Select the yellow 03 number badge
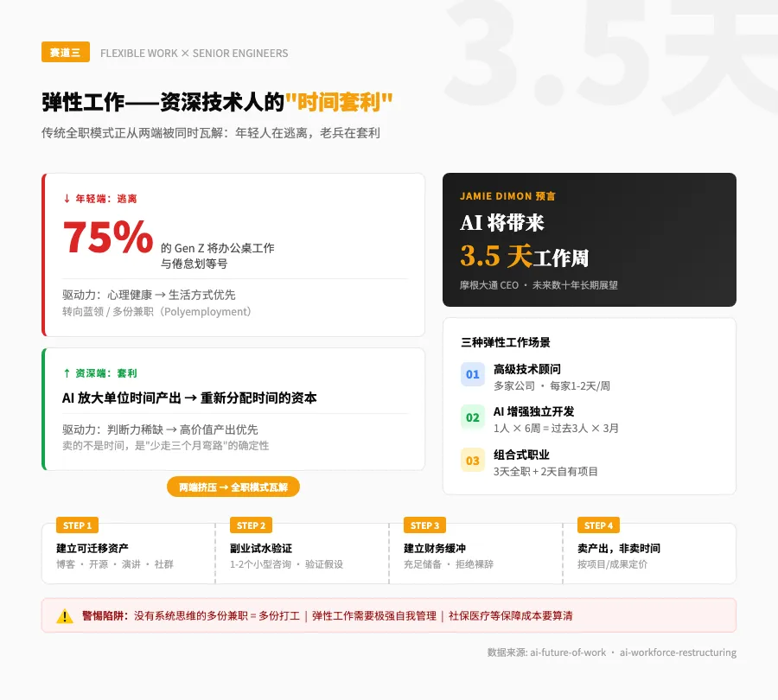The width and height of the screenshot is (778, 700). click(x=472, y=461)
